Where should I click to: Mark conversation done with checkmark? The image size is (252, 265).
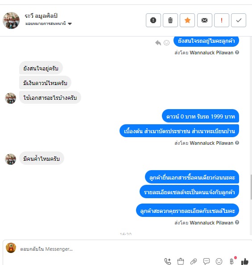click(239, 20)
